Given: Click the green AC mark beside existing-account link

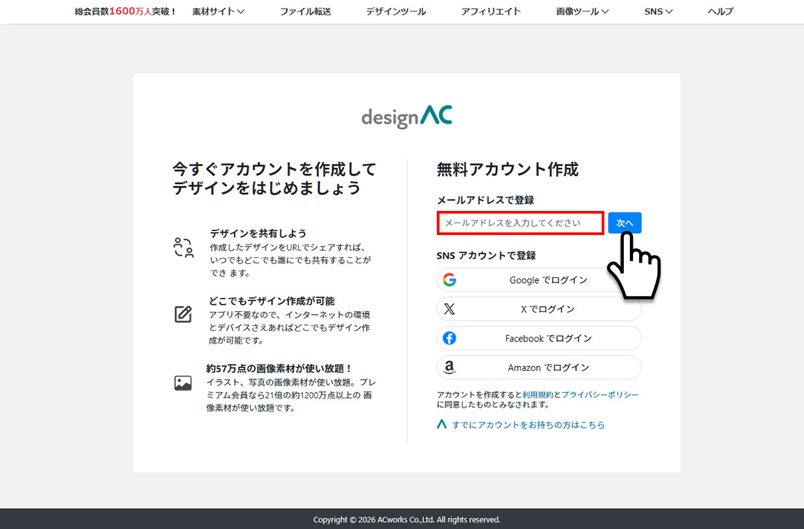Looking at the screenshot, I should (x=442, y=425).
